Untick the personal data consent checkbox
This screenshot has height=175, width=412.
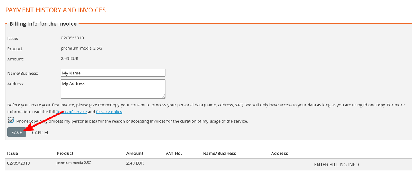11,120
